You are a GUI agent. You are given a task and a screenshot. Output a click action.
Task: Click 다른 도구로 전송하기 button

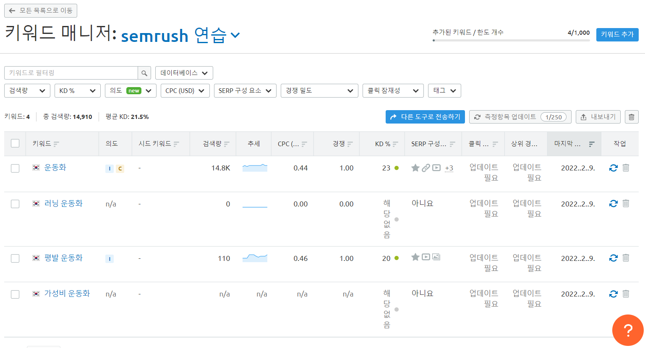pyautogui.click(x=425, y=117)
